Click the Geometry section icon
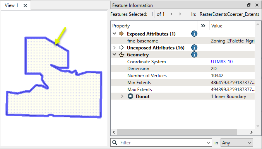Screen dimensions: 262x149 [122, 55]
